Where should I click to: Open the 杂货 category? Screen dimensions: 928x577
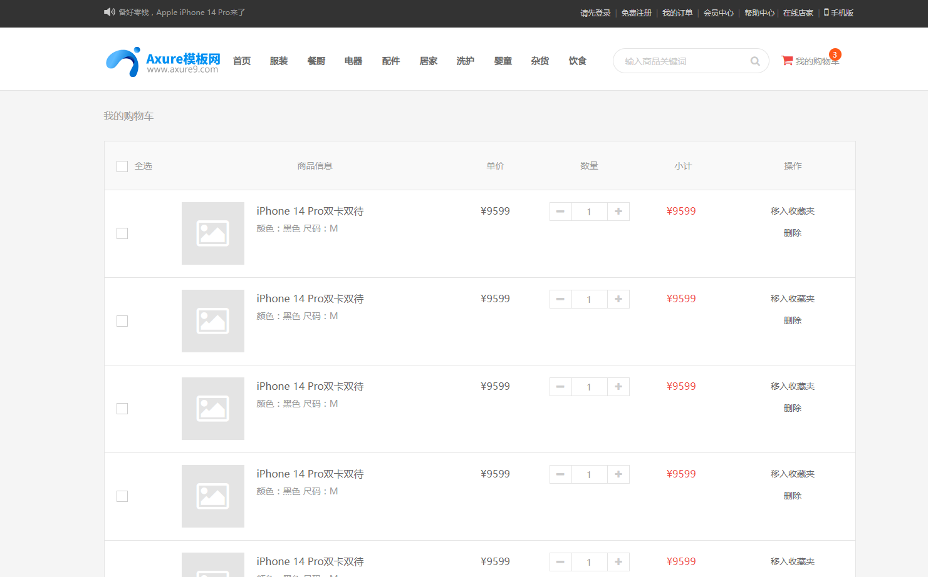pyautogui.click(x=540, y=61)
